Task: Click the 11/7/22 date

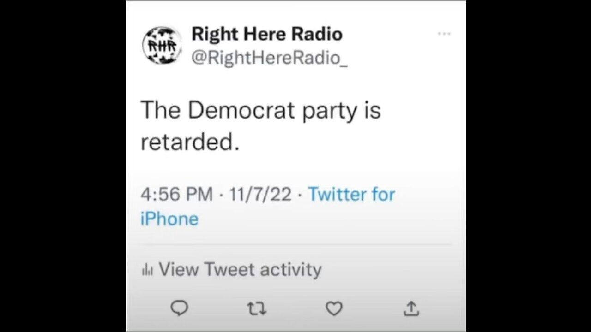Action: (260, 194)
